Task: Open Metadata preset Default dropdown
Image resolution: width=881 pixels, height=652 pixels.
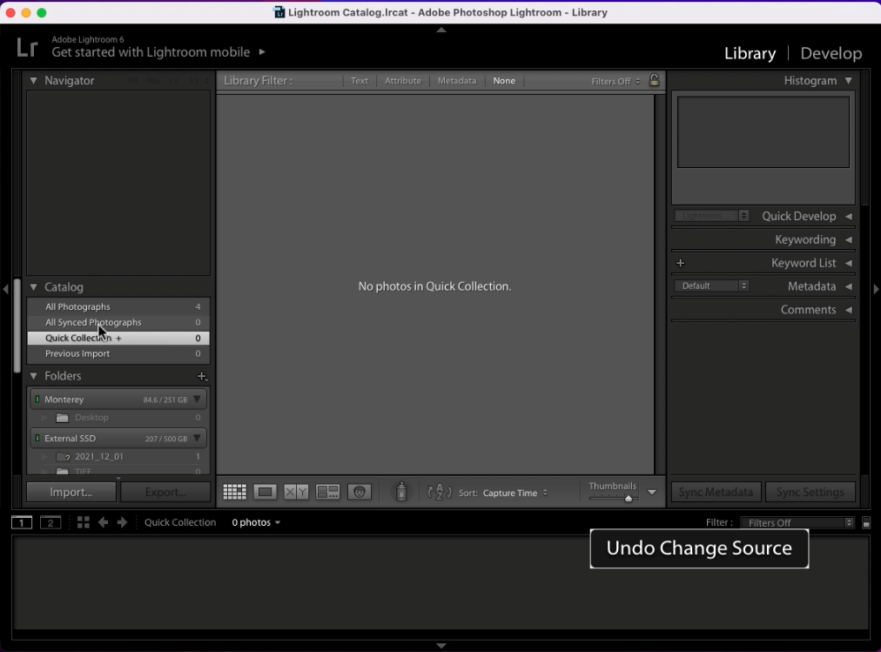Action: click(711, 286)
